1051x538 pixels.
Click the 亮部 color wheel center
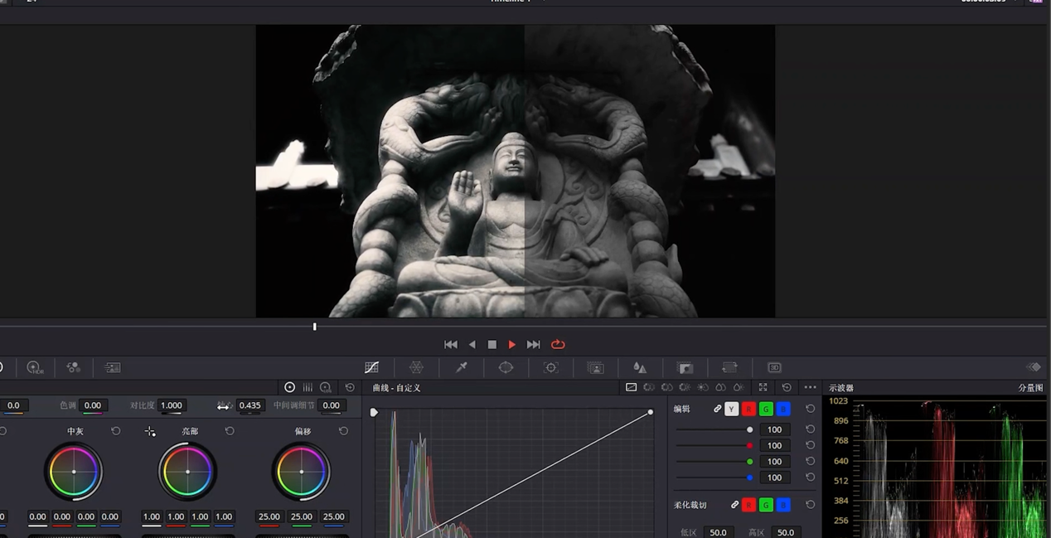[x=187, y=472]
